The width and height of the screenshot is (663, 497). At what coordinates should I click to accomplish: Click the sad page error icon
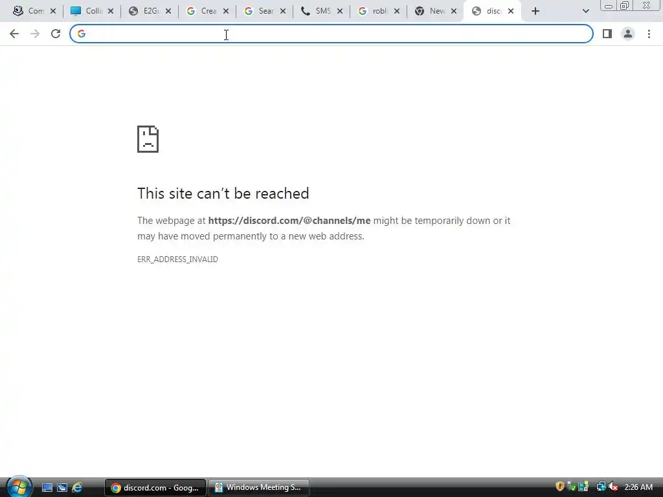148,139
